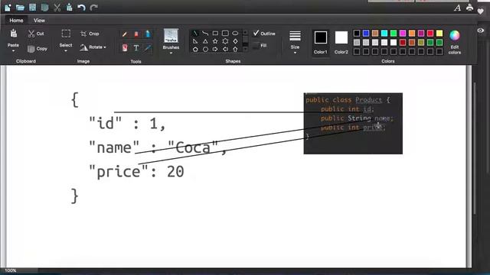Pick the dark red color in second row
Screen dimensions: 490x275
[403, 42]
